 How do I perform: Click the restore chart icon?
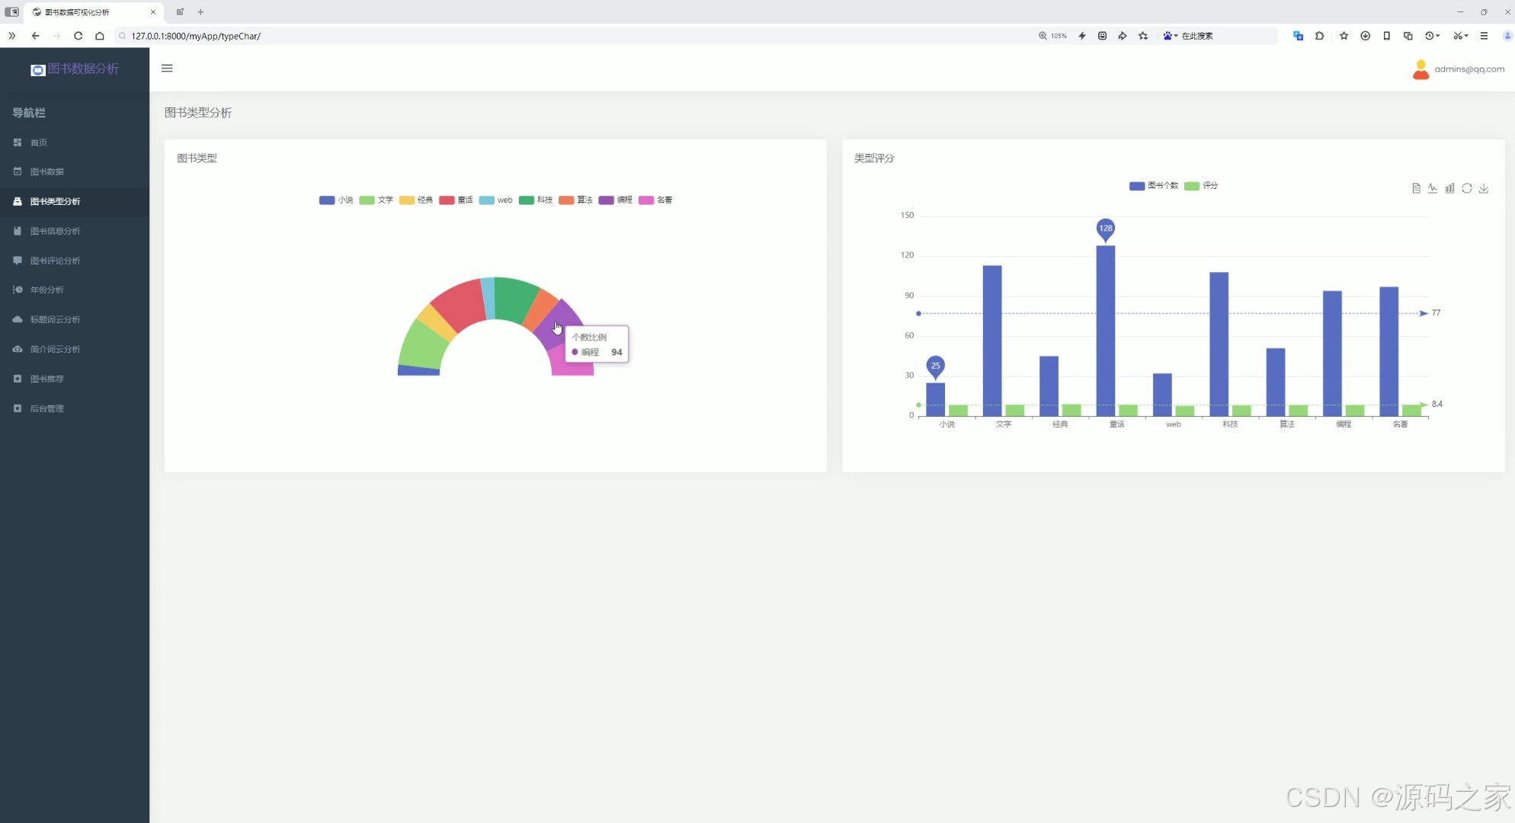(1467, 188)
